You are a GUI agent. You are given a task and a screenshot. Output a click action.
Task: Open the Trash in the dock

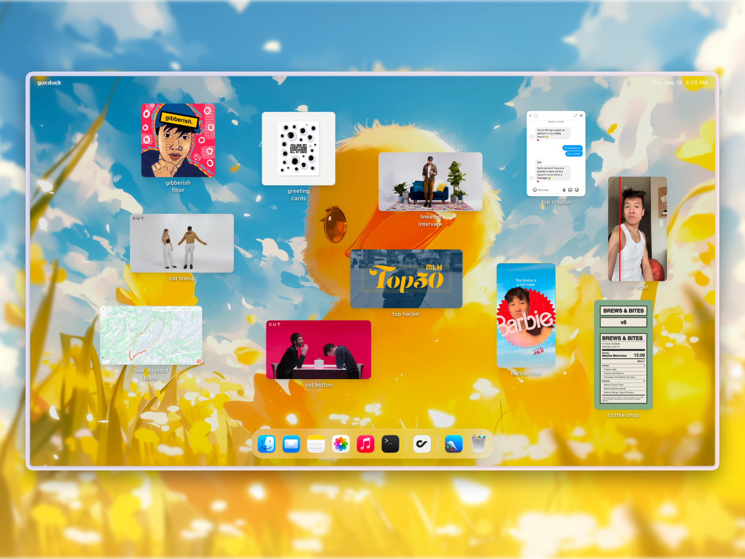(478, 444)
